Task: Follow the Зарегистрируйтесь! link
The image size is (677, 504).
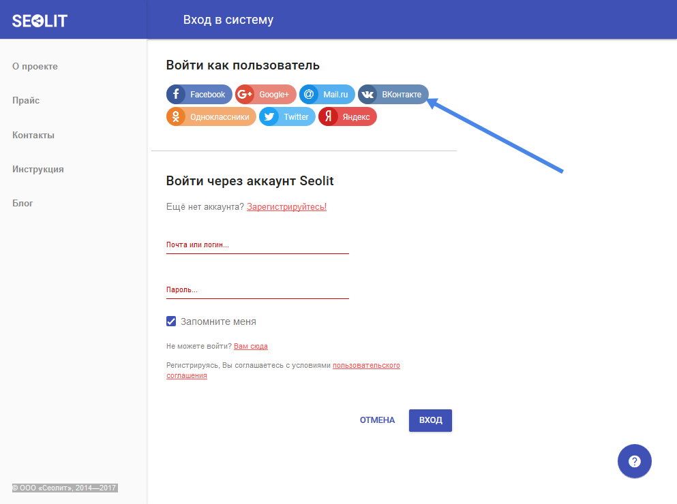Action: (286, 206)
